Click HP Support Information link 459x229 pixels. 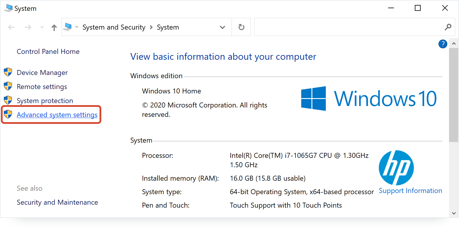coord(410,191)
